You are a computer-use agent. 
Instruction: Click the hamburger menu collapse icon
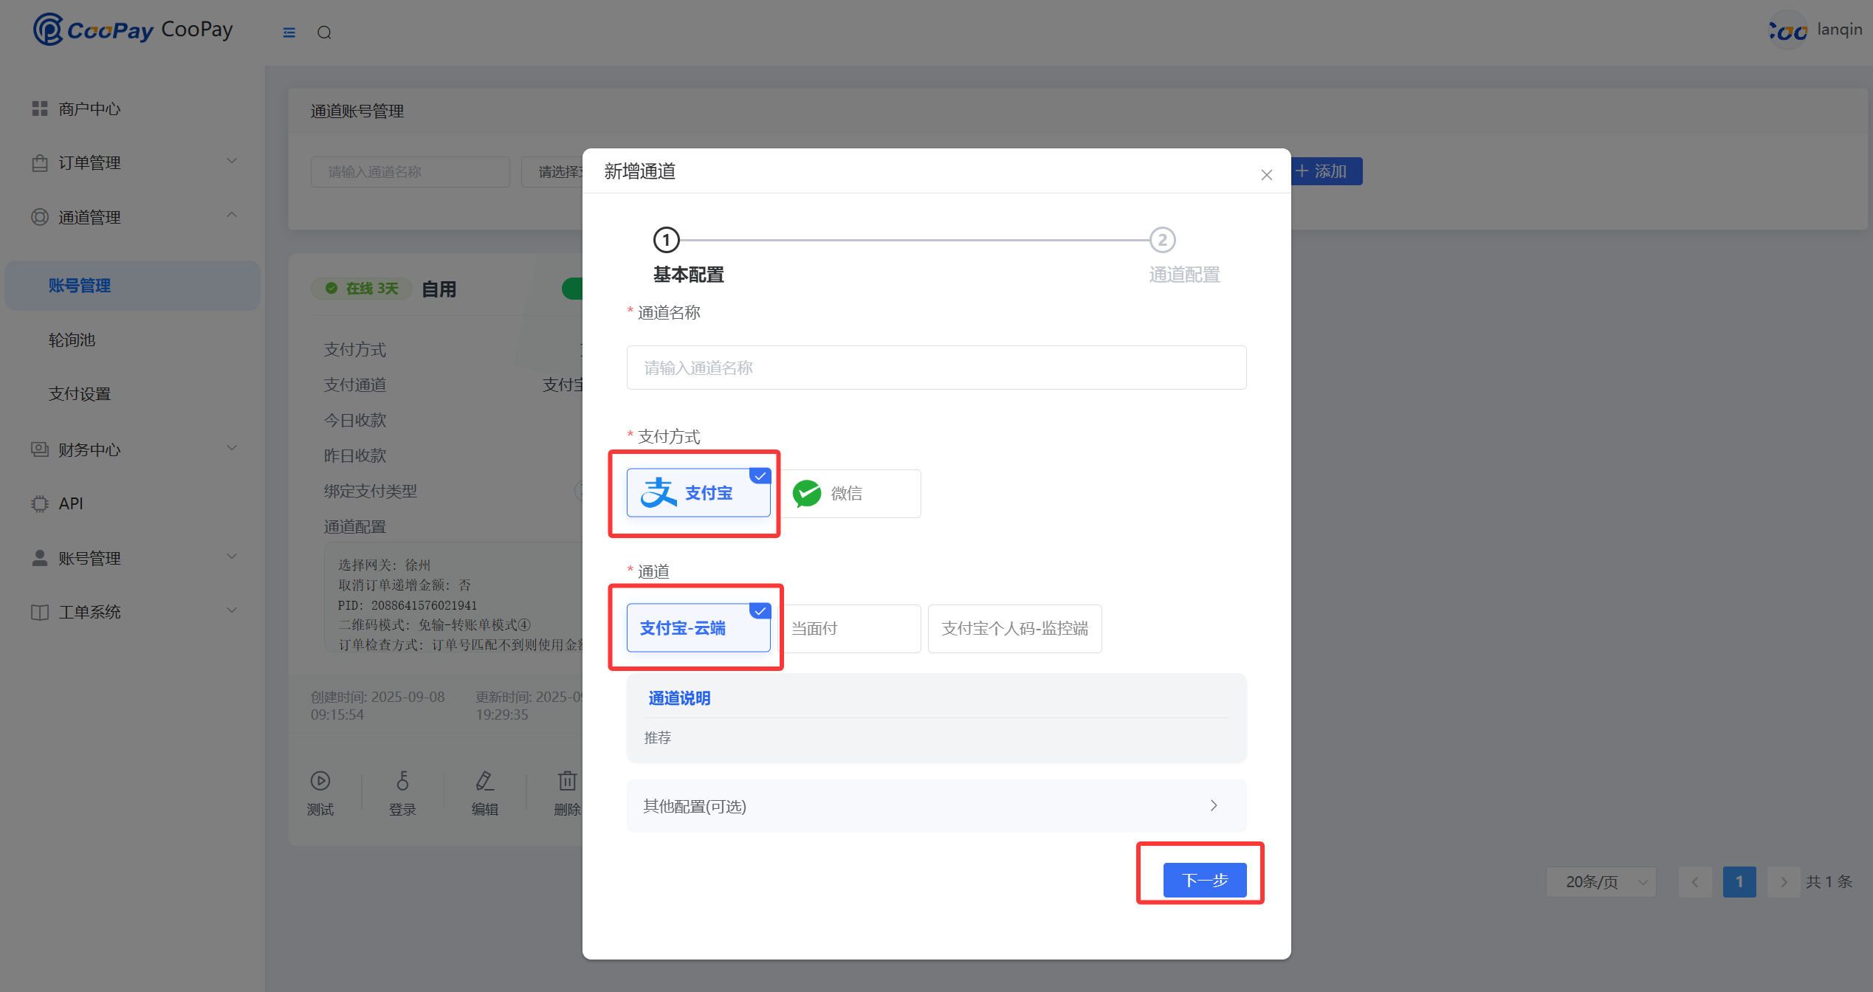coord(289,32)
